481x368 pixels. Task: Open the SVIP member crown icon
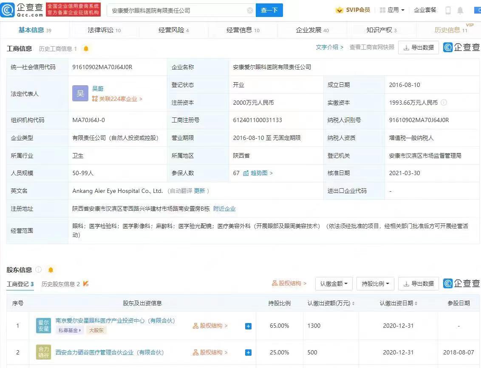[339, 10]
